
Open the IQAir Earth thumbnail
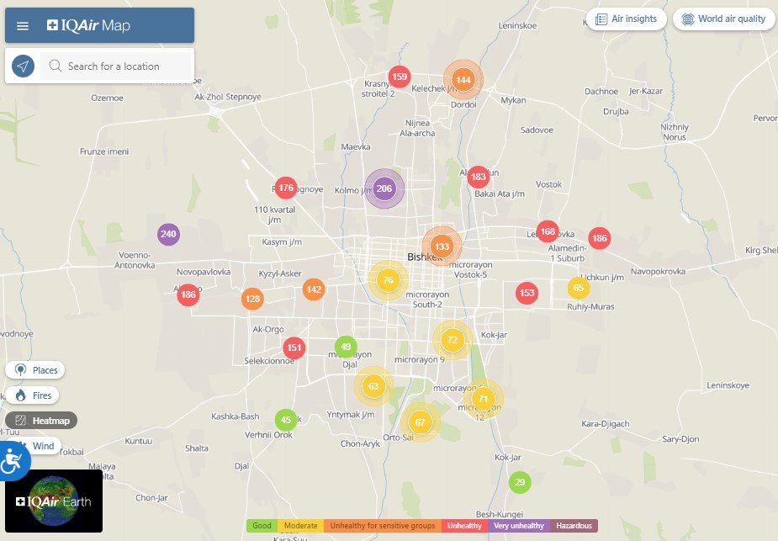coord(54,501)
